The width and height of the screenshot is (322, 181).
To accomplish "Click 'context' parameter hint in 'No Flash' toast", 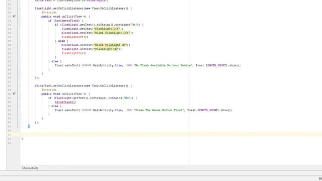I will [87, 65].
